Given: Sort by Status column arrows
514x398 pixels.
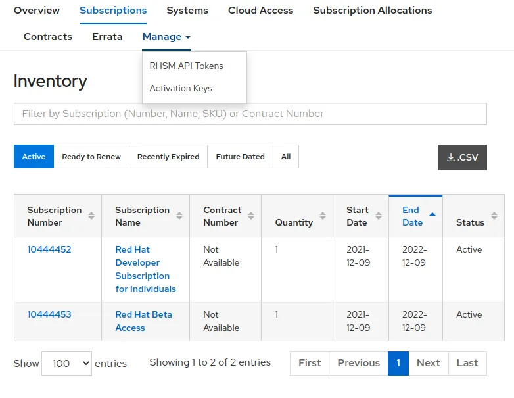Looking at the screenshot, I should pyautogui.click(x=494, y=216).
